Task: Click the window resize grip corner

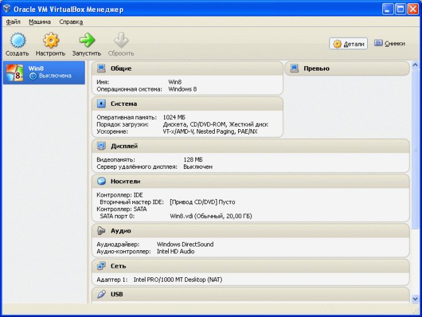Action: (416, 311)
